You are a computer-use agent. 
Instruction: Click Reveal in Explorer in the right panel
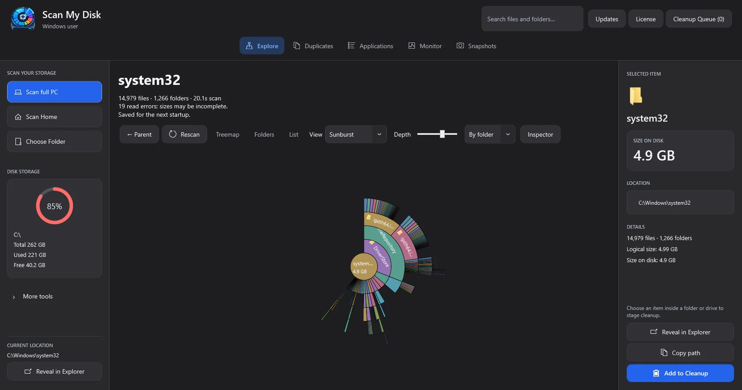click(x=680, y=332)
